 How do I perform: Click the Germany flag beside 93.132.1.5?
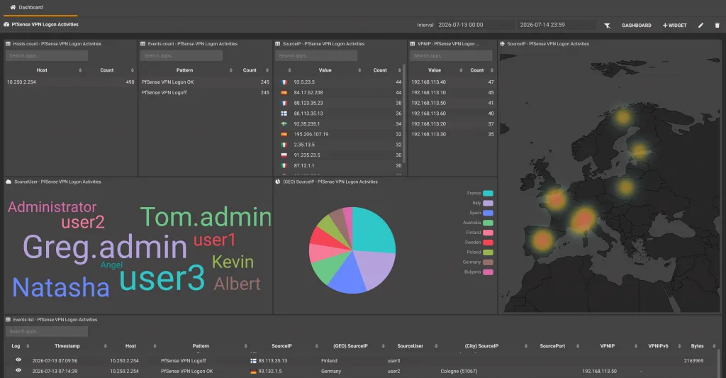click(253, 371)
